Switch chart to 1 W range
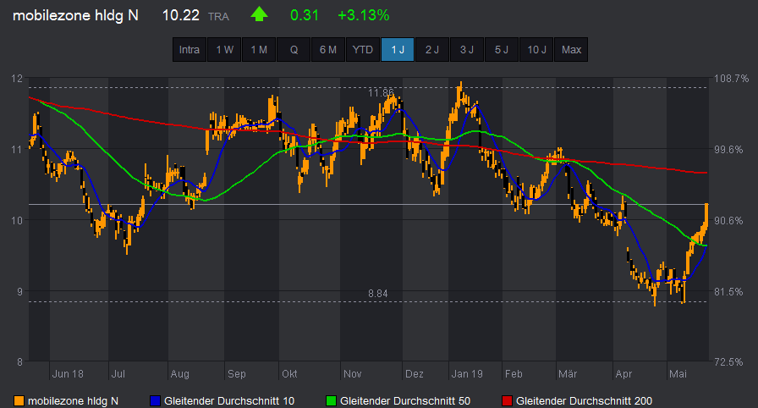 (224, 50)
